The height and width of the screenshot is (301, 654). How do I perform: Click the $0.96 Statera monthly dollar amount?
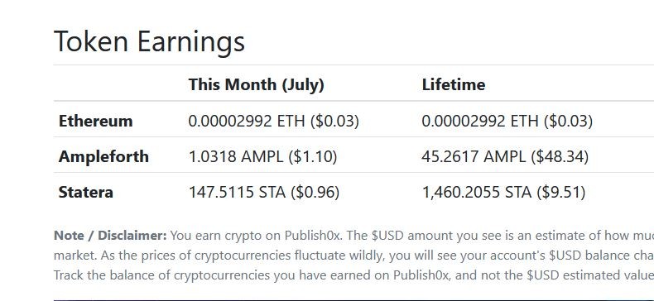point(315,192)
